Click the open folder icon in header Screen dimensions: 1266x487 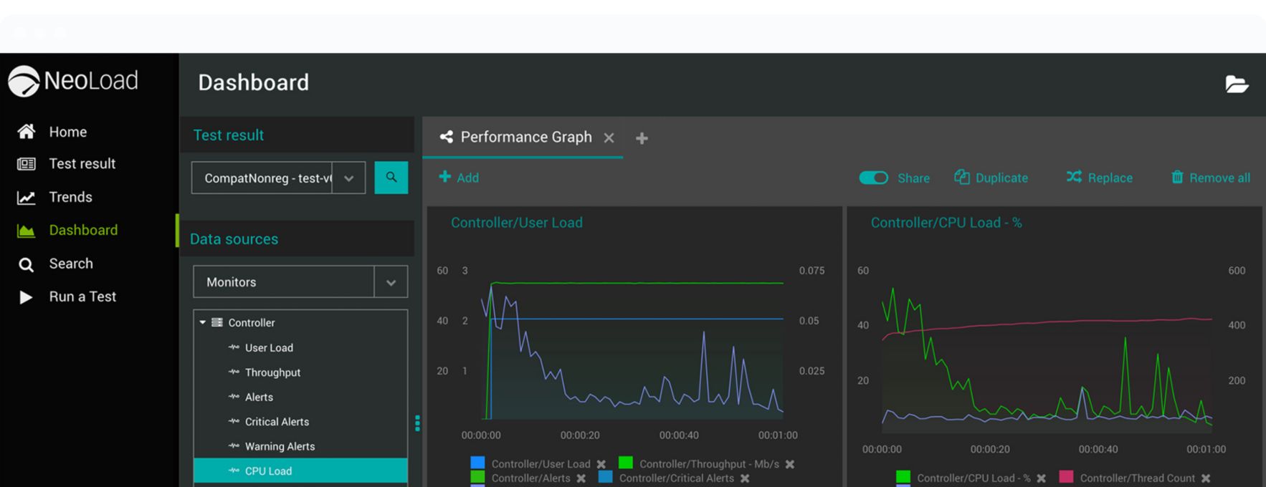pyautogui.click(x=1236, y=85)
